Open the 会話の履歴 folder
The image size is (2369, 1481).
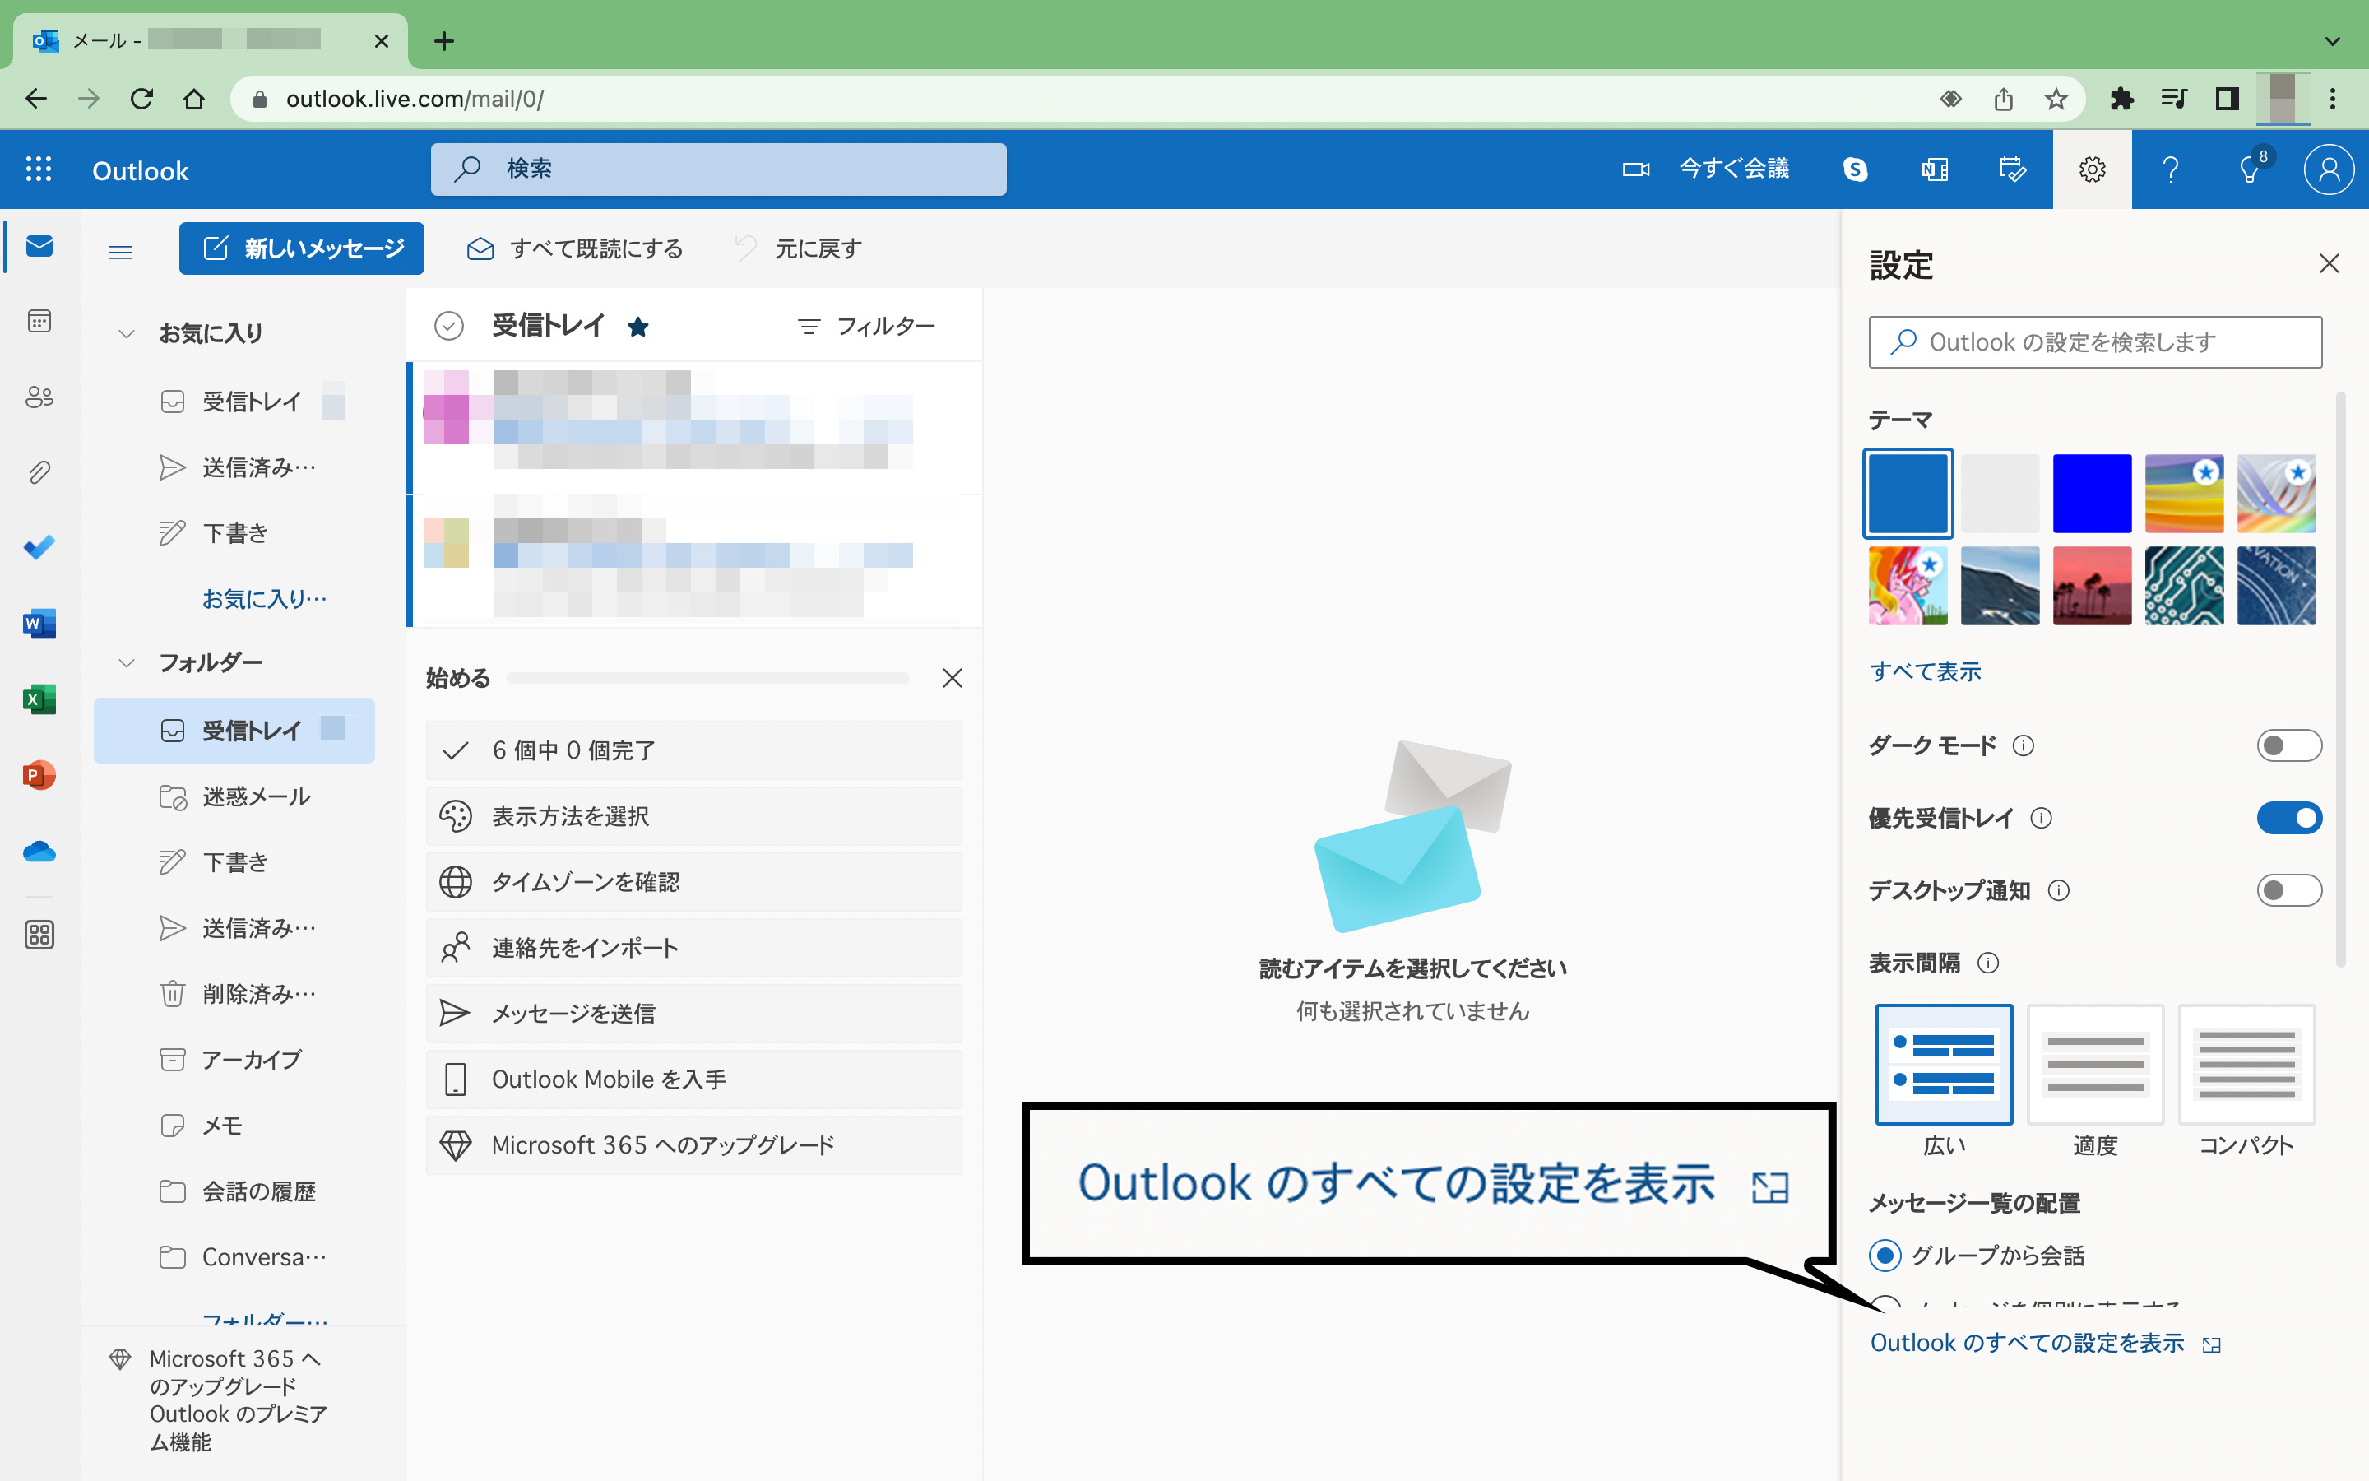pos(235,1191)
